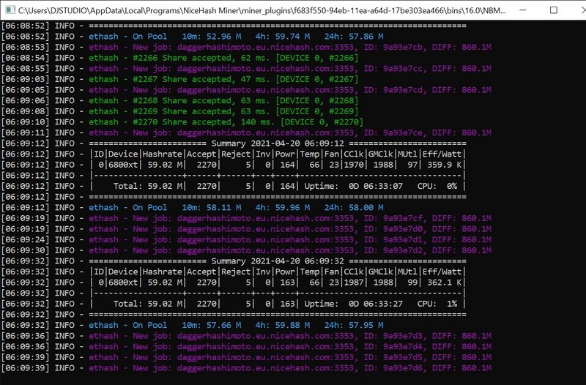The image size is (586, 385).
Task: Click the new job line with ID 9a93e7d0
Action: click(290, 229)
